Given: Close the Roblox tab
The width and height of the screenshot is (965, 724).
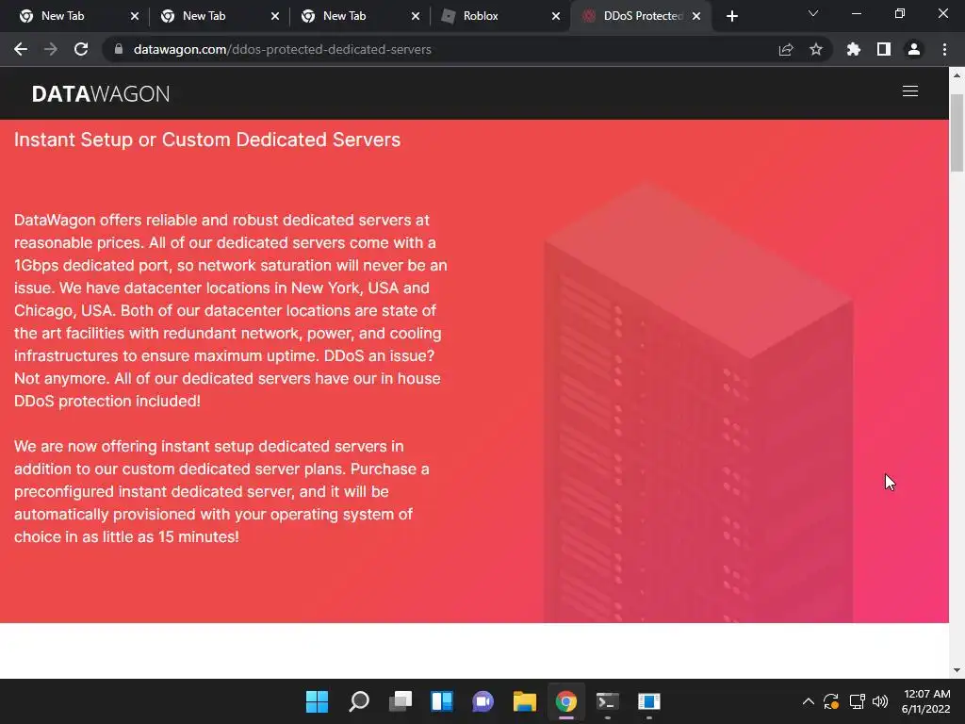Looking at the screenshot, I should [x=556, y=16].
